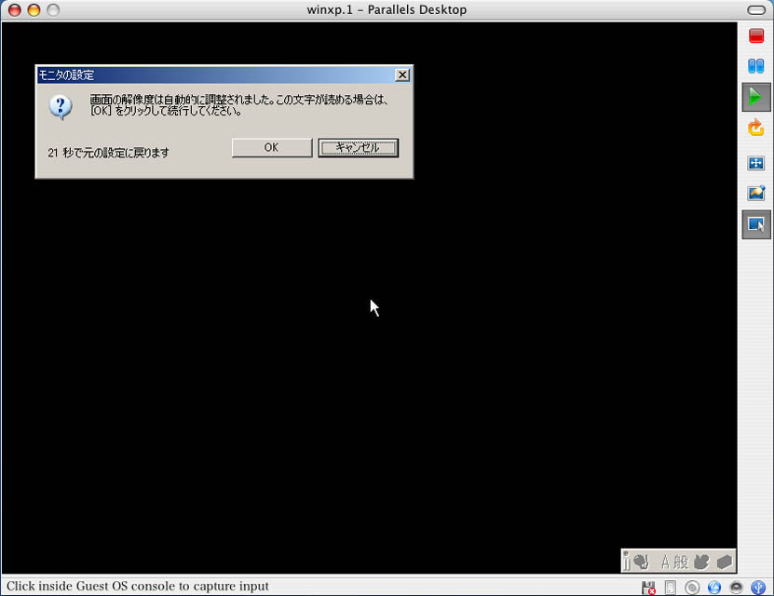The width and height of the screenshot is (774, 596).
Task: Click the CD/DVD drive status icon
Action: (692, 588)
